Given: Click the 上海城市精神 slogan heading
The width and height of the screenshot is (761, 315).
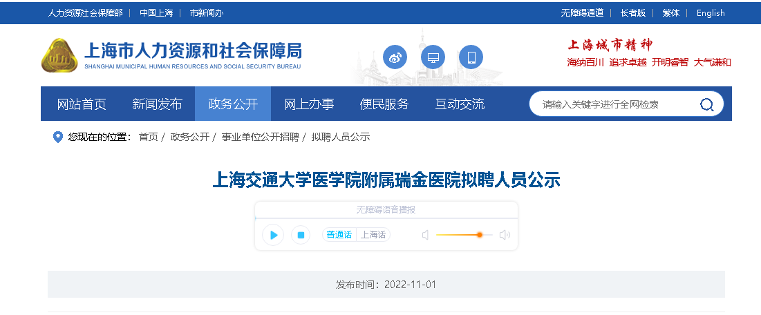Looking at the screenshot, I should (x=610, y=45).
